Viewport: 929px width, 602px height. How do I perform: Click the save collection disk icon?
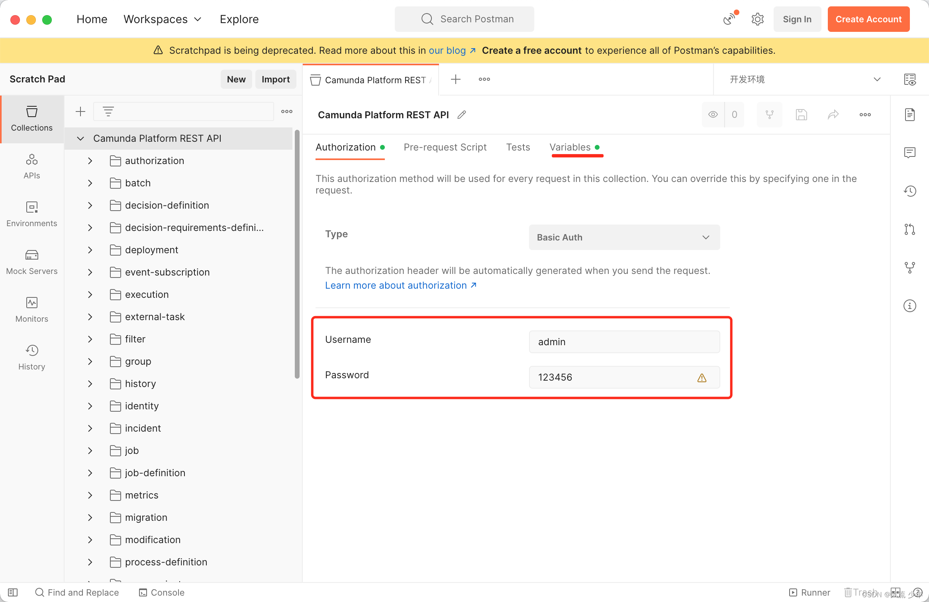click(802, 115)
